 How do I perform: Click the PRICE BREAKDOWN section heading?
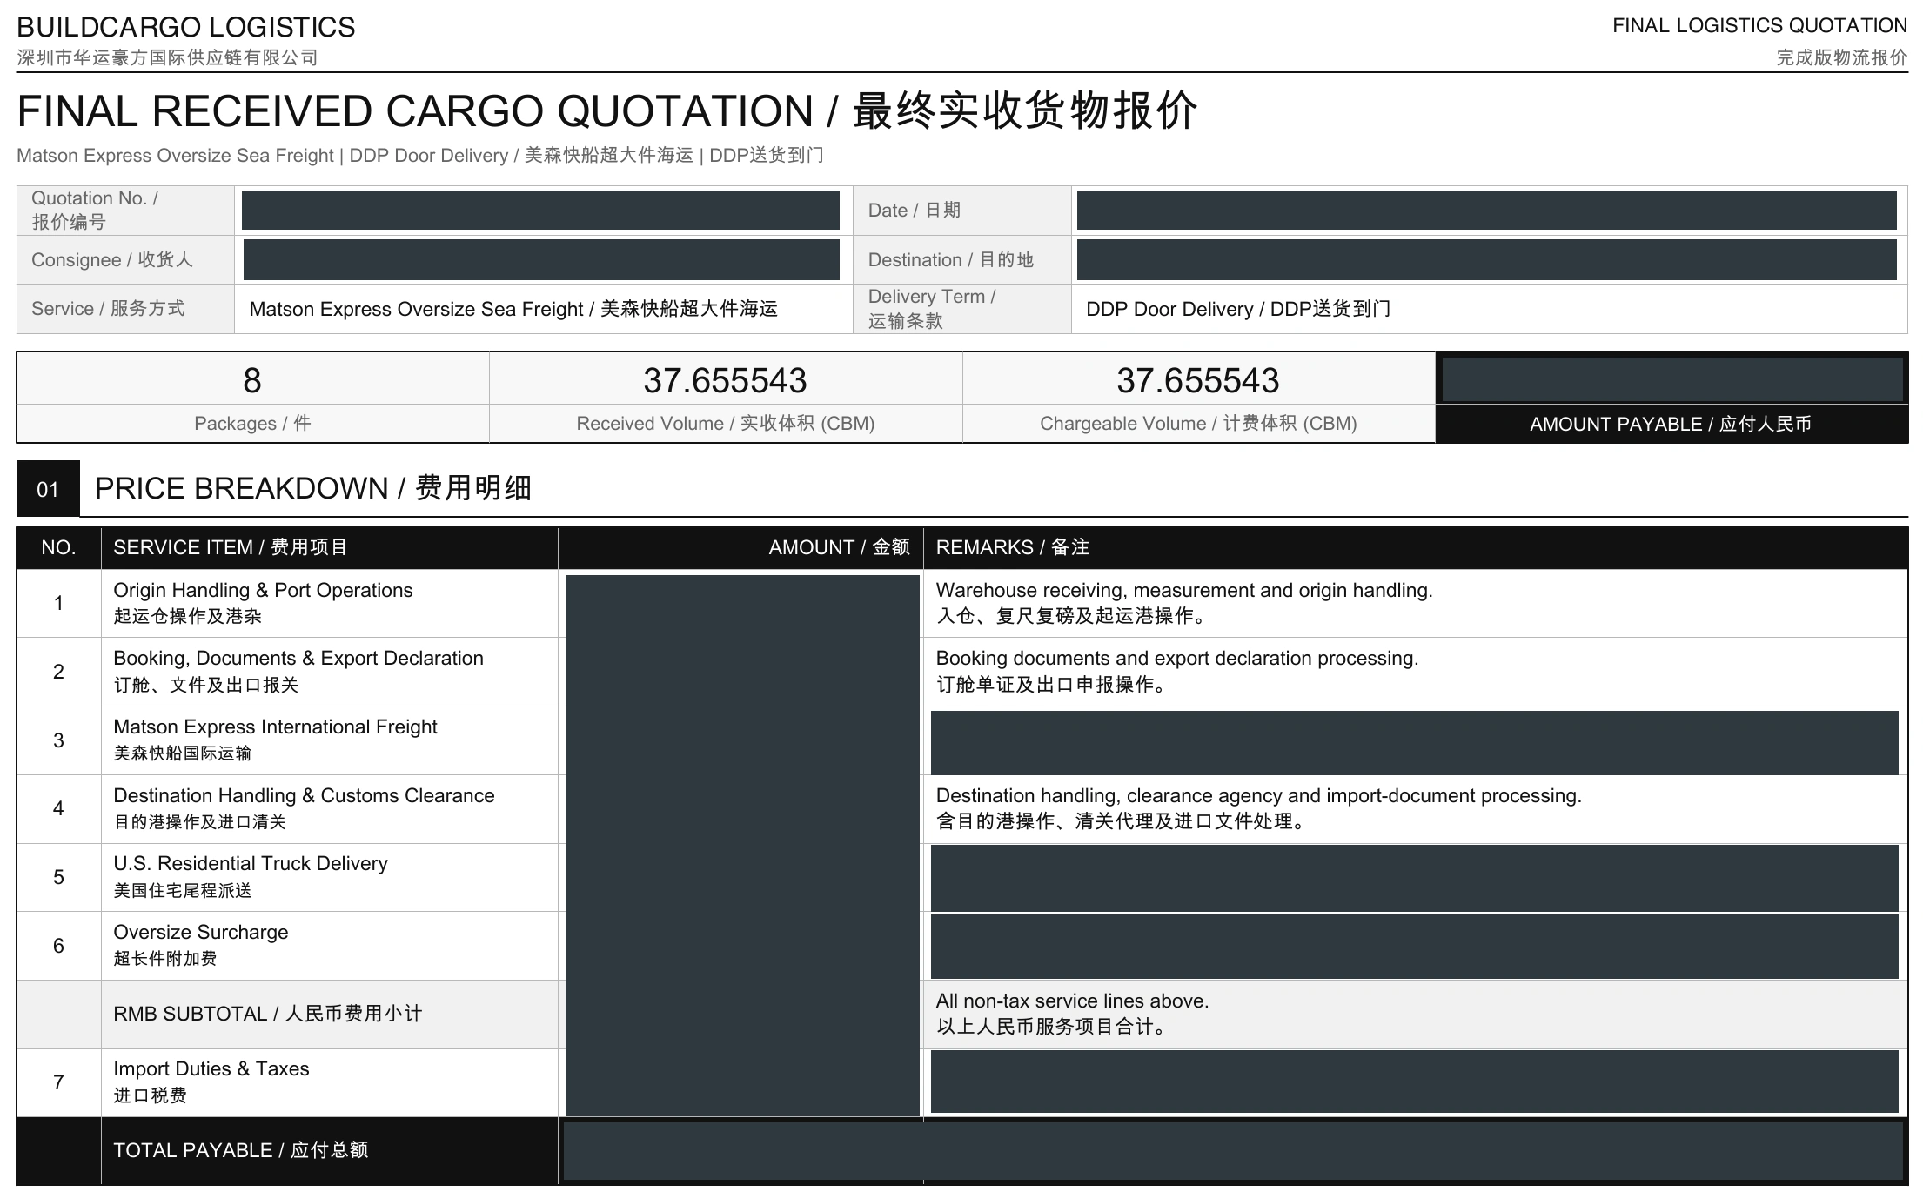point(313,488)
